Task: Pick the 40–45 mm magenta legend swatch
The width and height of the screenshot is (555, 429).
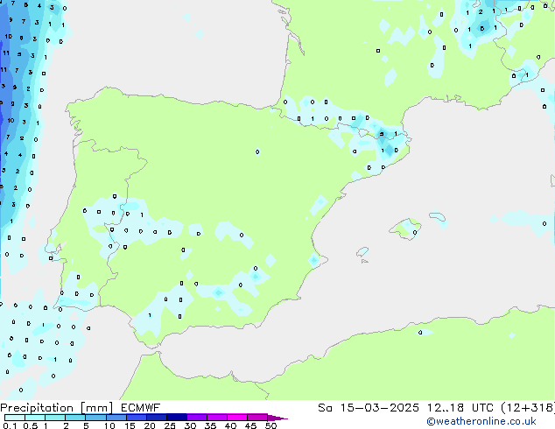Action: pyautogui.click(x=237, y=418)
